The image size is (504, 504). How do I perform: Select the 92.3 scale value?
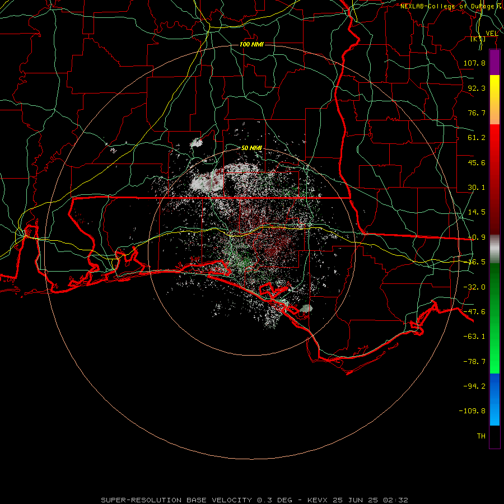[x=477, y=88]
